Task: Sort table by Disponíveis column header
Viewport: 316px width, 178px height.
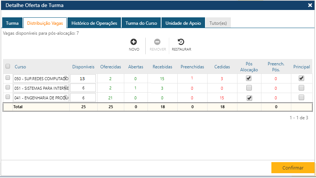Action: (83, 67)
